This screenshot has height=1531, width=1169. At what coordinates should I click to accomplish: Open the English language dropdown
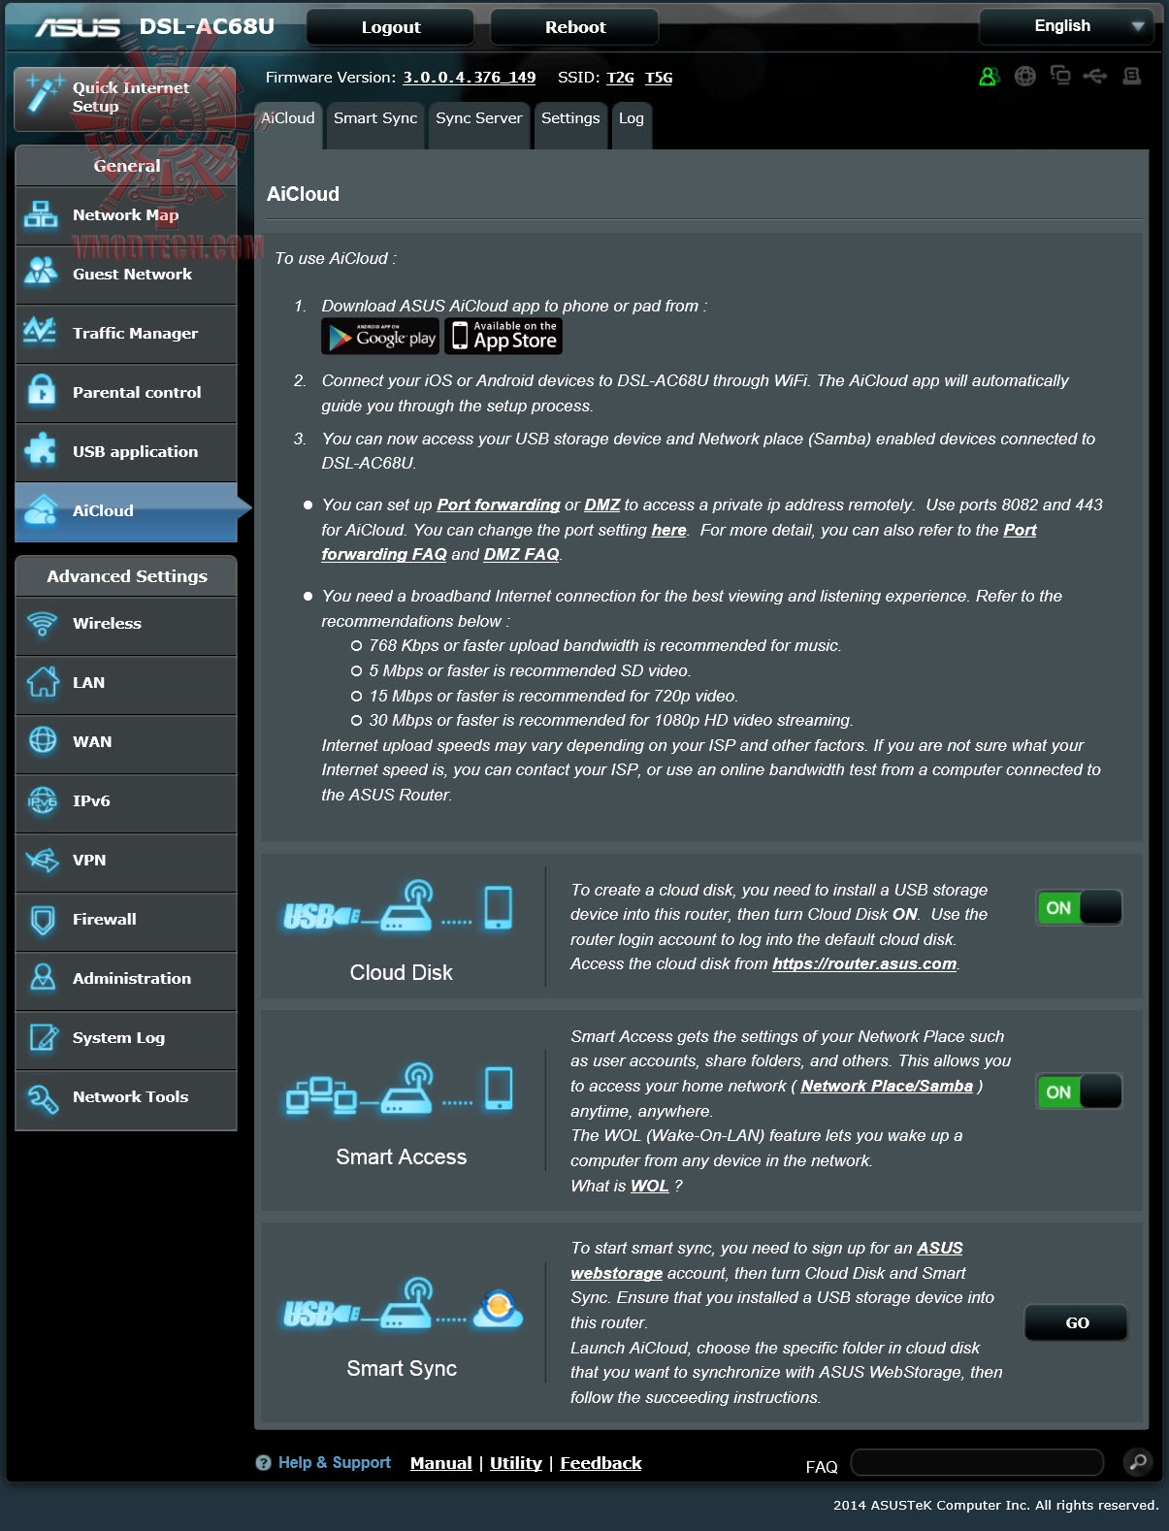(x=1066, y=26)
